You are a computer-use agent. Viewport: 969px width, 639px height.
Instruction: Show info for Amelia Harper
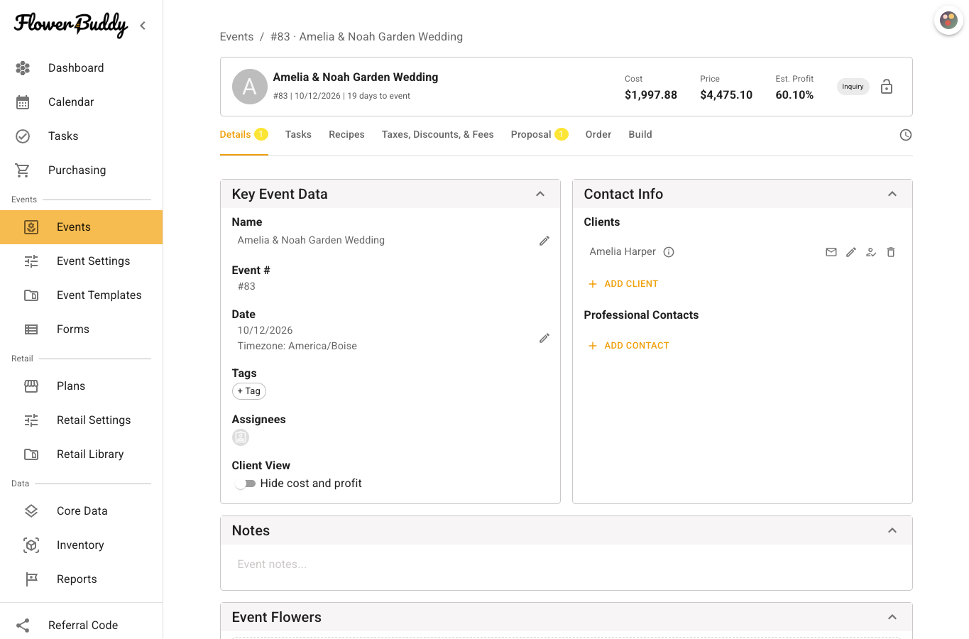click(x=669, y=252)
